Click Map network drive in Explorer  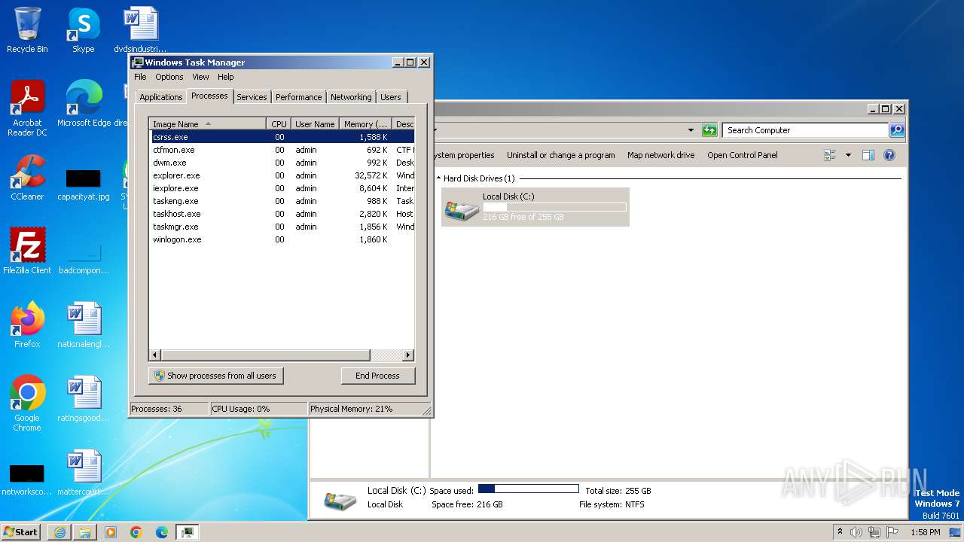(x=661, y=155)
